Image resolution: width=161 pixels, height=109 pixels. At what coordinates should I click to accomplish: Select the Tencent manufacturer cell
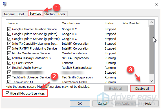[x=67, y=63]
